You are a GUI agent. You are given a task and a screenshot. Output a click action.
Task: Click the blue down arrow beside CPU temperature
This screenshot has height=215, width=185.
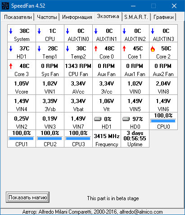[x=39, y=31]
